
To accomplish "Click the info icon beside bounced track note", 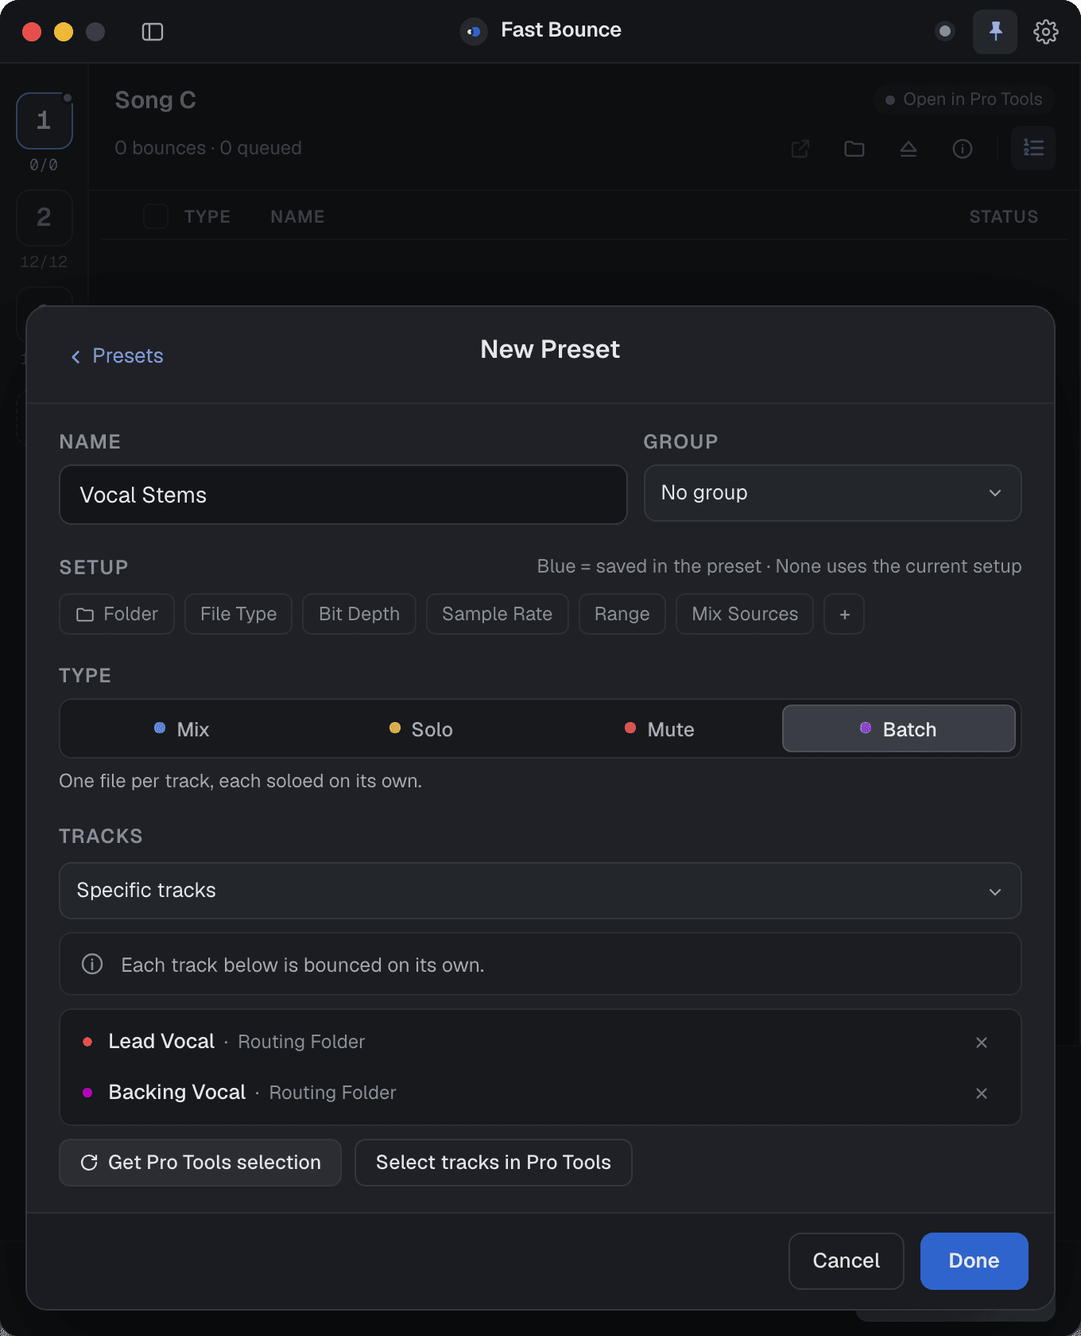I will point(92,965).
